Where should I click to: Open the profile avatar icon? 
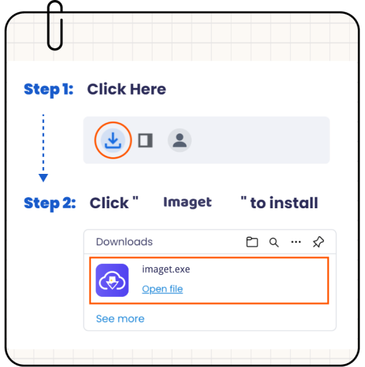[x=179, y=140]
